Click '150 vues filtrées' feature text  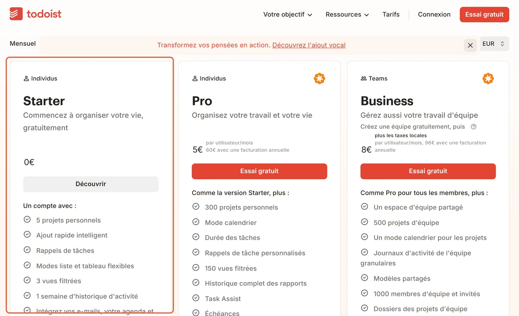(x=231, y=268)
